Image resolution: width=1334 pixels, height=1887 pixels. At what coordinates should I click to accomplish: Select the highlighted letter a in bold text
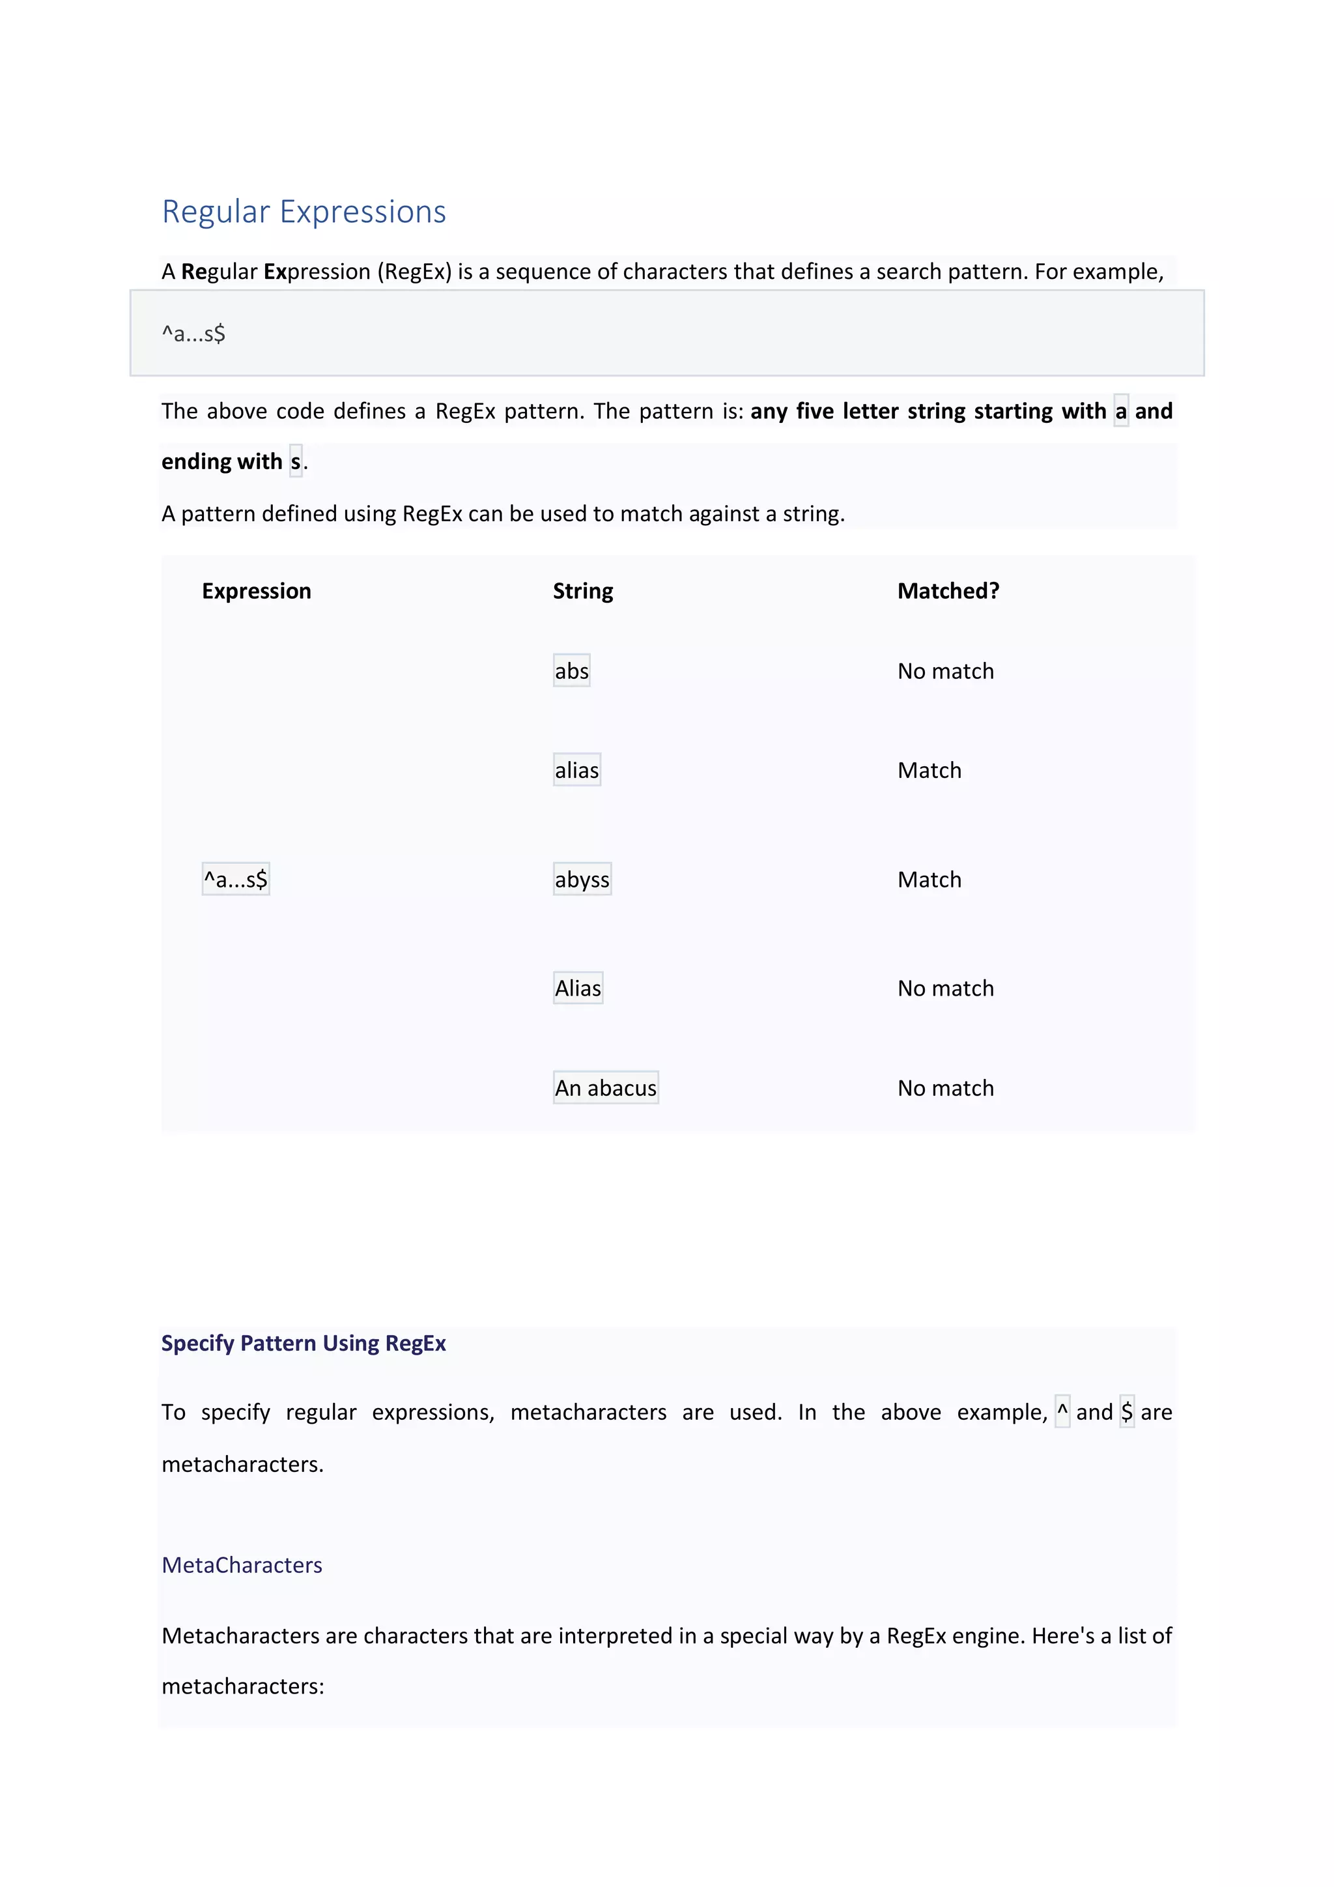coord(1121,411)
